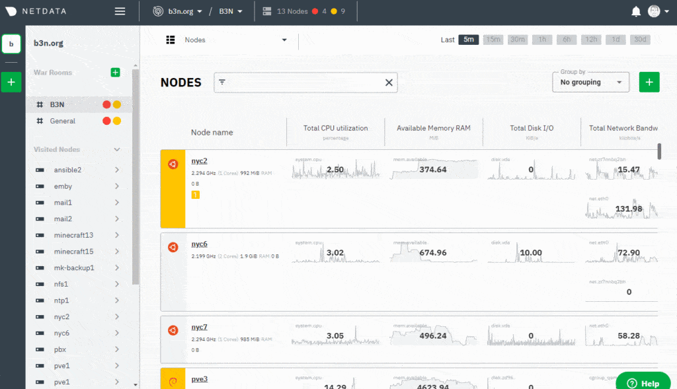
Task: Add a new space with green plus
Action: pyautogui.click(x=11, y=82)
